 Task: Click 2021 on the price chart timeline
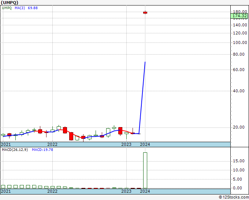click(6, 144)
